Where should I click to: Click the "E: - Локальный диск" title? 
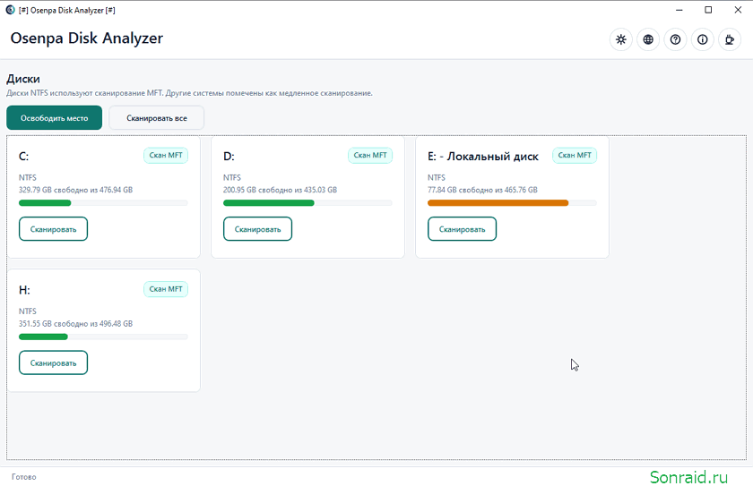click(483, 157)
